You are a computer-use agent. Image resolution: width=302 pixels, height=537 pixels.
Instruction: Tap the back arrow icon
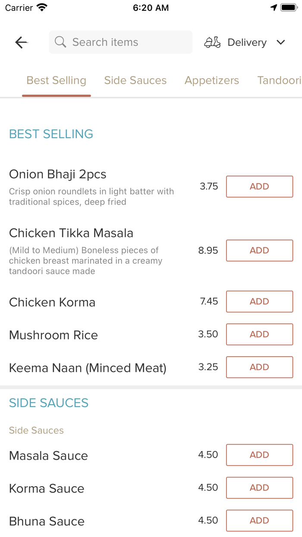(21, 42)
